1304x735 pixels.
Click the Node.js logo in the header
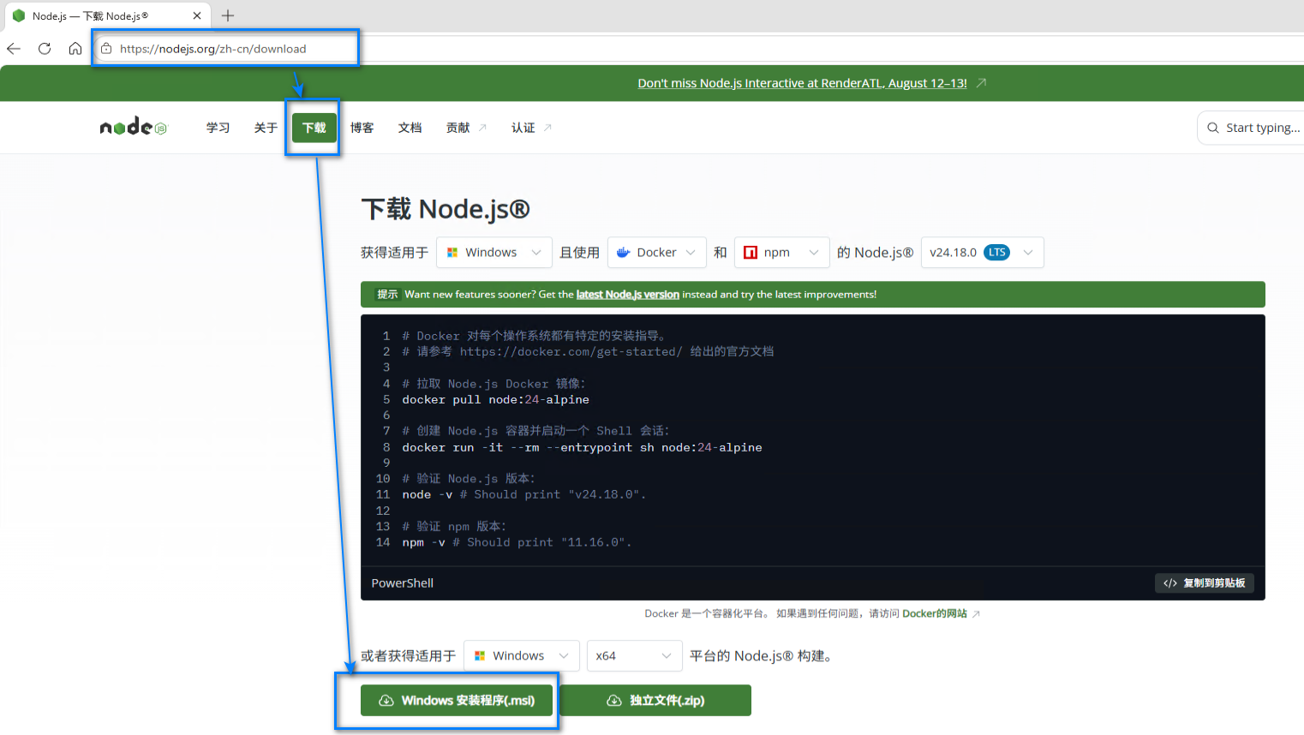point(133,127)
